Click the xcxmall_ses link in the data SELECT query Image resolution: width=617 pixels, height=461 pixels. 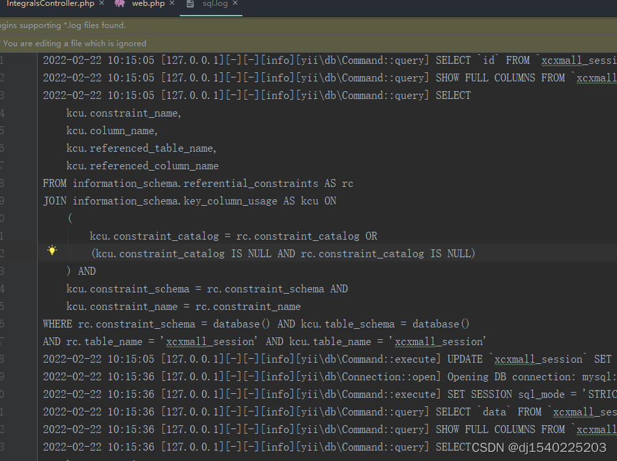click(x=584, y=412)
